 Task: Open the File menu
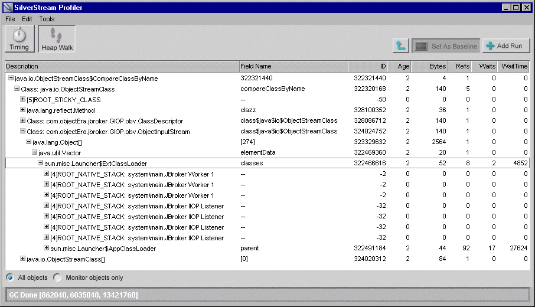[10, 19]
